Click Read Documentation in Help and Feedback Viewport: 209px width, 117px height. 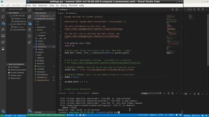[x=18, y=70]
